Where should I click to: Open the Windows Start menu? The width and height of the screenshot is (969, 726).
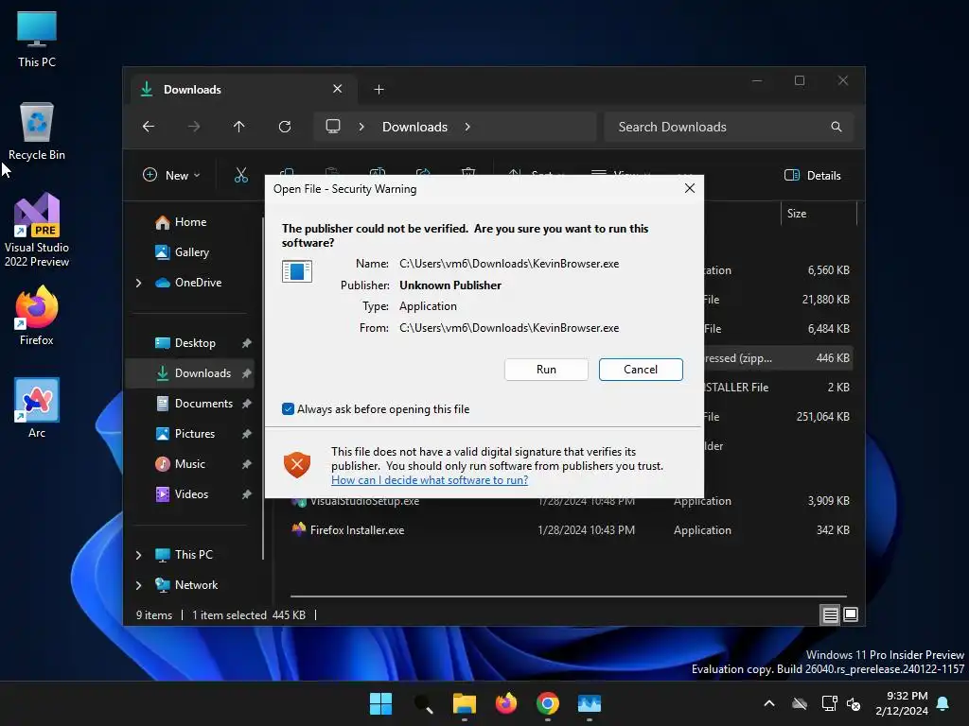(x=380, y=703)
